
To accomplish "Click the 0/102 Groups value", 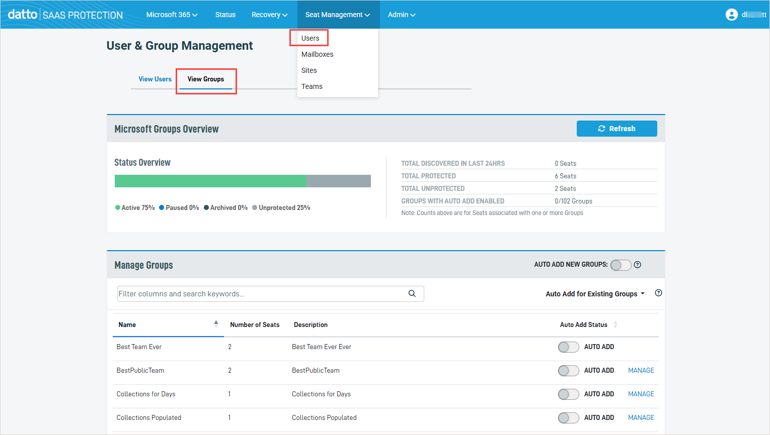I will coord(573,201).
